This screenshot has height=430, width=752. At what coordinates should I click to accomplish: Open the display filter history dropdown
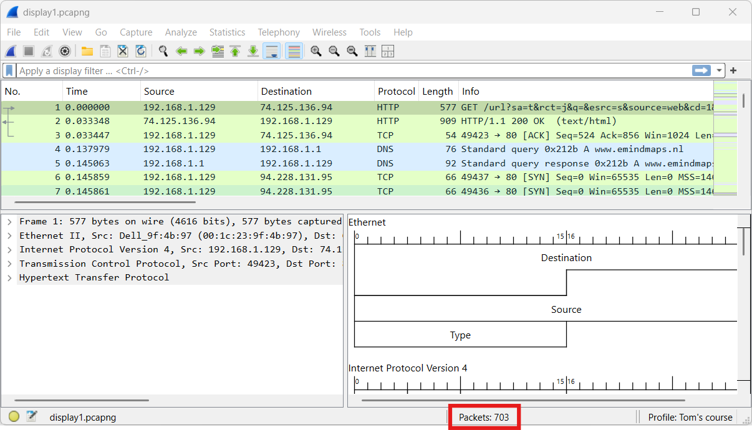tap(720, 70)
